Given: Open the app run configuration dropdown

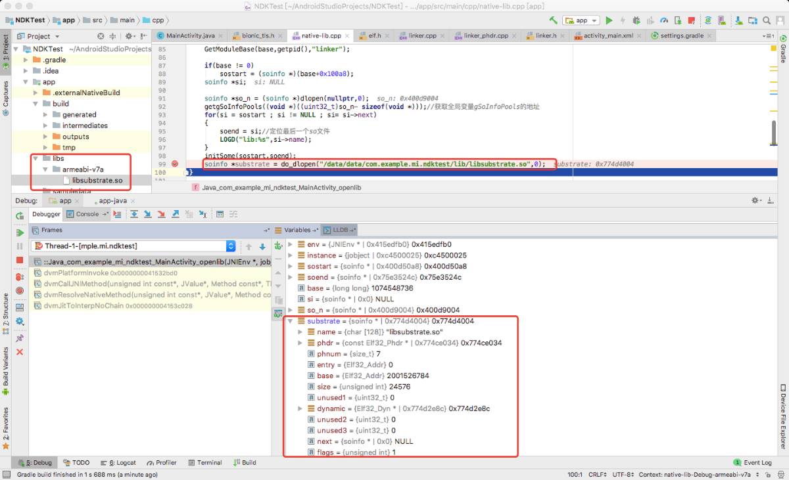Looking at the screenshot, I should pos(581,20).
